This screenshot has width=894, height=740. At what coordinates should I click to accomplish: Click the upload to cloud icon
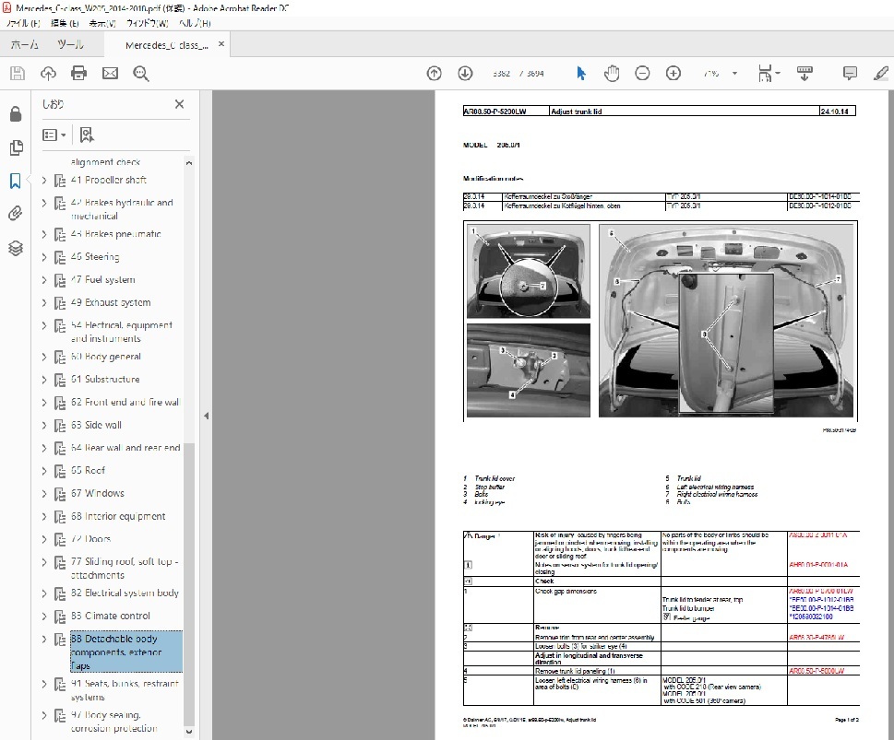point(49,73)
